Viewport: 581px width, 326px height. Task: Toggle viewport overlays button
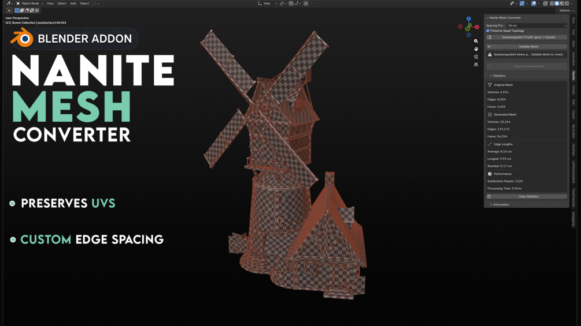534,3
